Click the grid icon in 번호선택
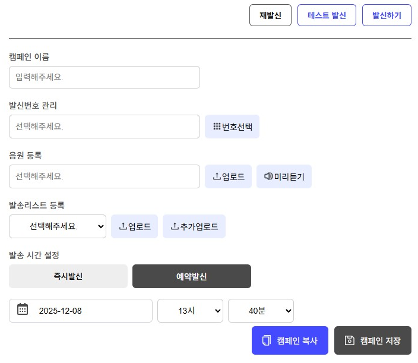 point(217,127)
